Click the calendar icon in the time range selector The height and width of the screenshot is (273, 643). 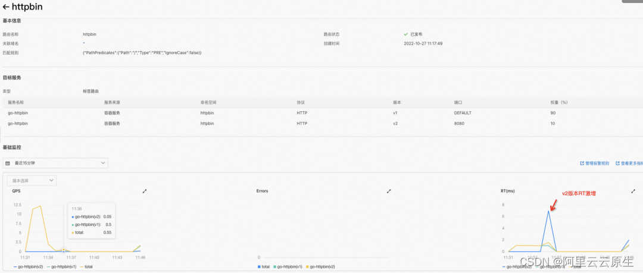coord(7,163)
